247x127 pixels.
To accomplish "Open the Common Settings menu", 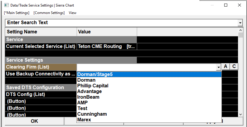I will point(49,13).
